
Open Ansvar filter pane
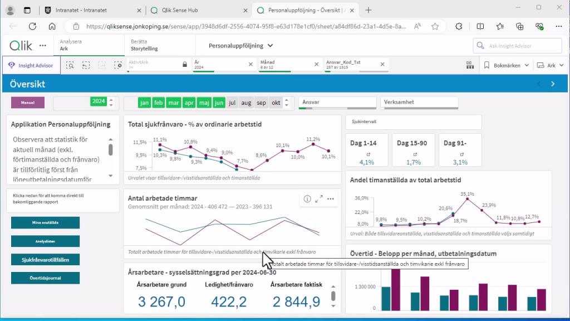pyautogui.click(x=337, y=103)
